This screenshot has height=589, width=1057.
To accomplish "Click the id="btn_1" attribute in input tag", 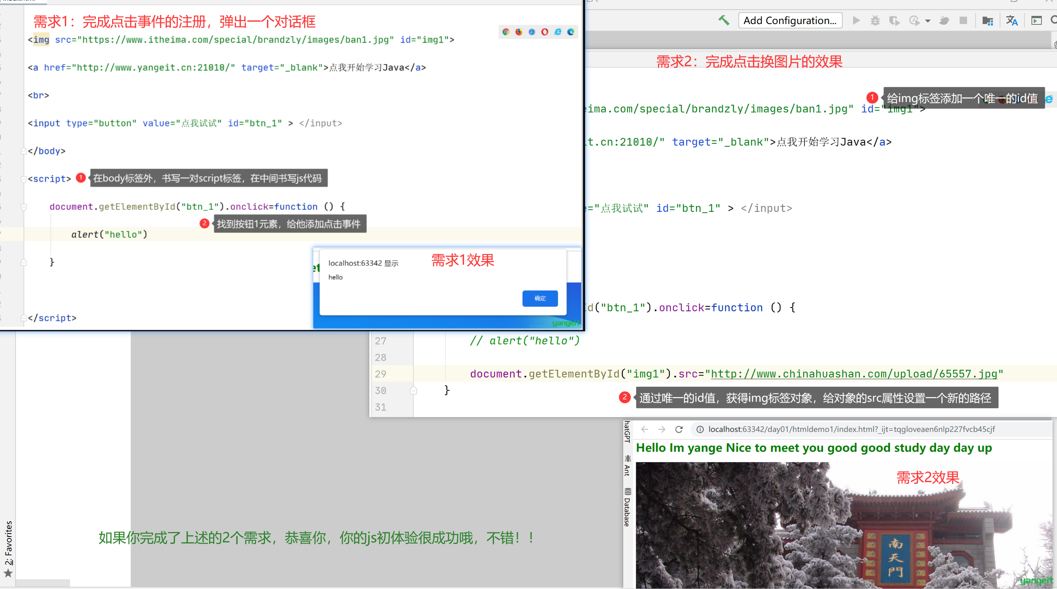I will tap(255, 123).
